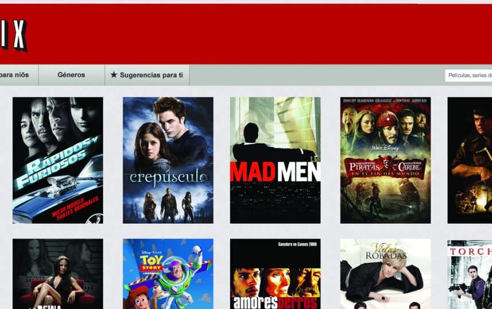Open the soldier movie poster in top row
The image size is (492, 309).
tap(470, 160)
